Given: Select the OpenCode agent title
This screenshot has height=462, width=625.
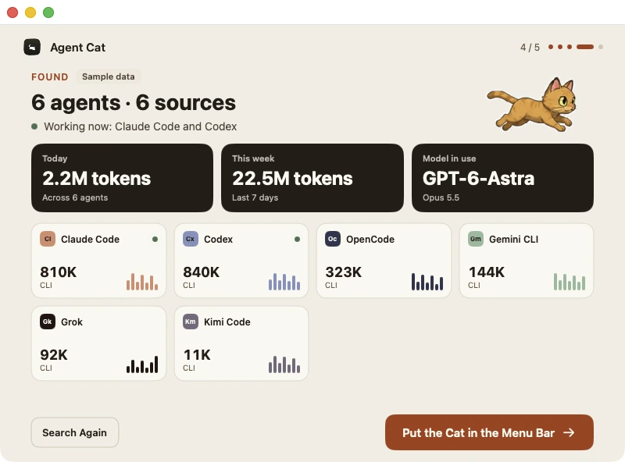Looking at the screenshot, I should [370, 240].
